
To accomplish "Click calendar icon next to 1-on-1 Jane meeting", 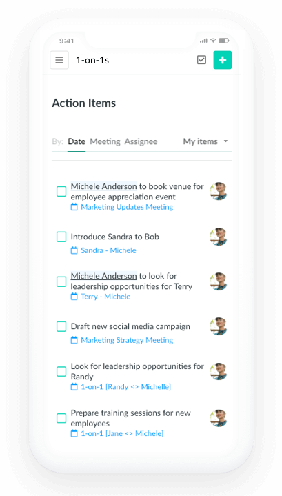I will (74, 433).
